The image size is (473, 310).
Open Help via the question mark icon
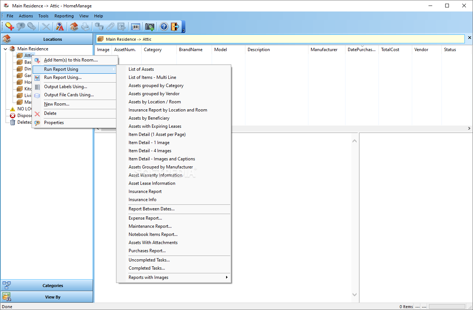point(164,27)
